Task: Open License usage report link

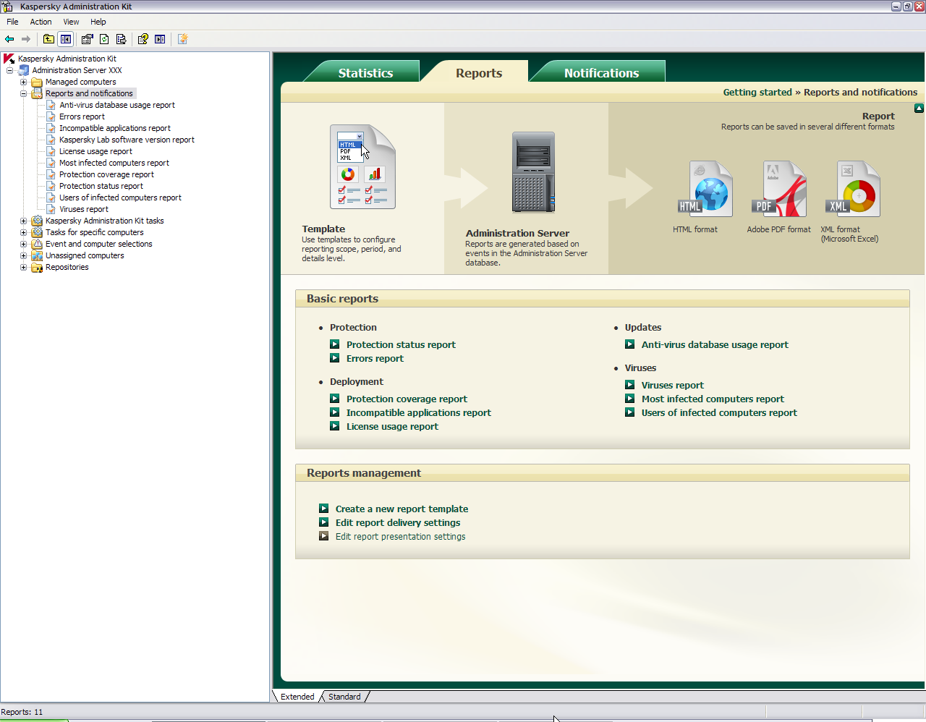Action: [x=392, y=426]
